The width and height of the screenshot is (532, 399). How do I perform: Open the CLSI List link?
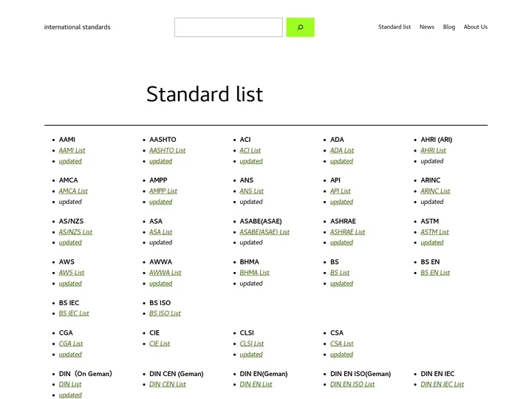pos(252,344)
